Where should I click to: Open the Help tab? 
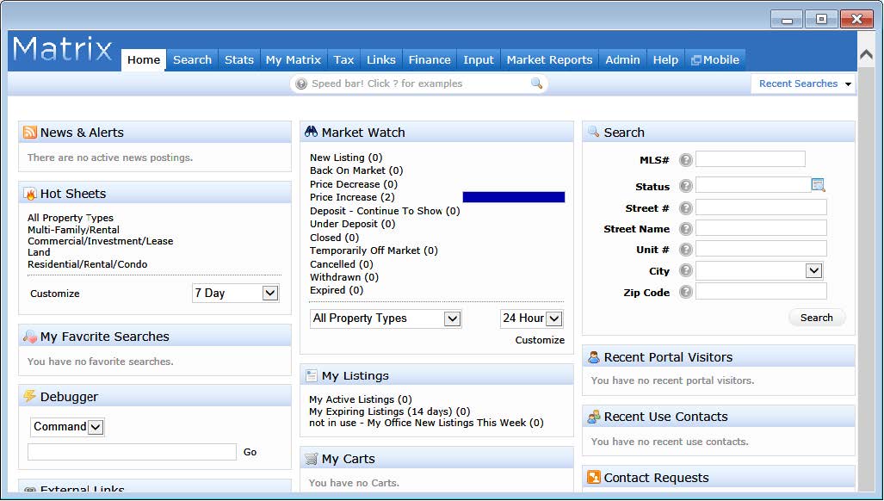pos(666,59)
